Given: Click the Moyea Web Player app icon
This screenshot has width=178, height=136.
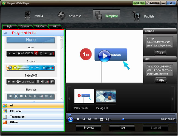Looking at the screenshot, I should pos(4,3).
